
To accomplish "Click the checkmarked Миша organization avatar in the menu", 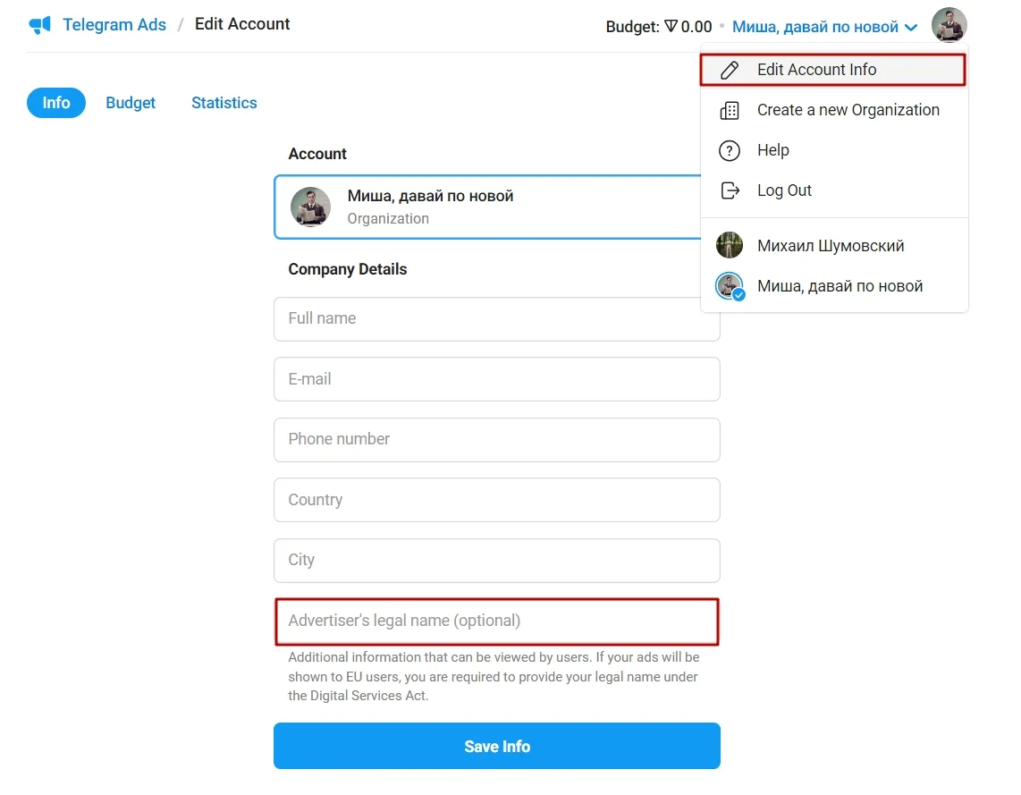I will [x=730, y=286].
